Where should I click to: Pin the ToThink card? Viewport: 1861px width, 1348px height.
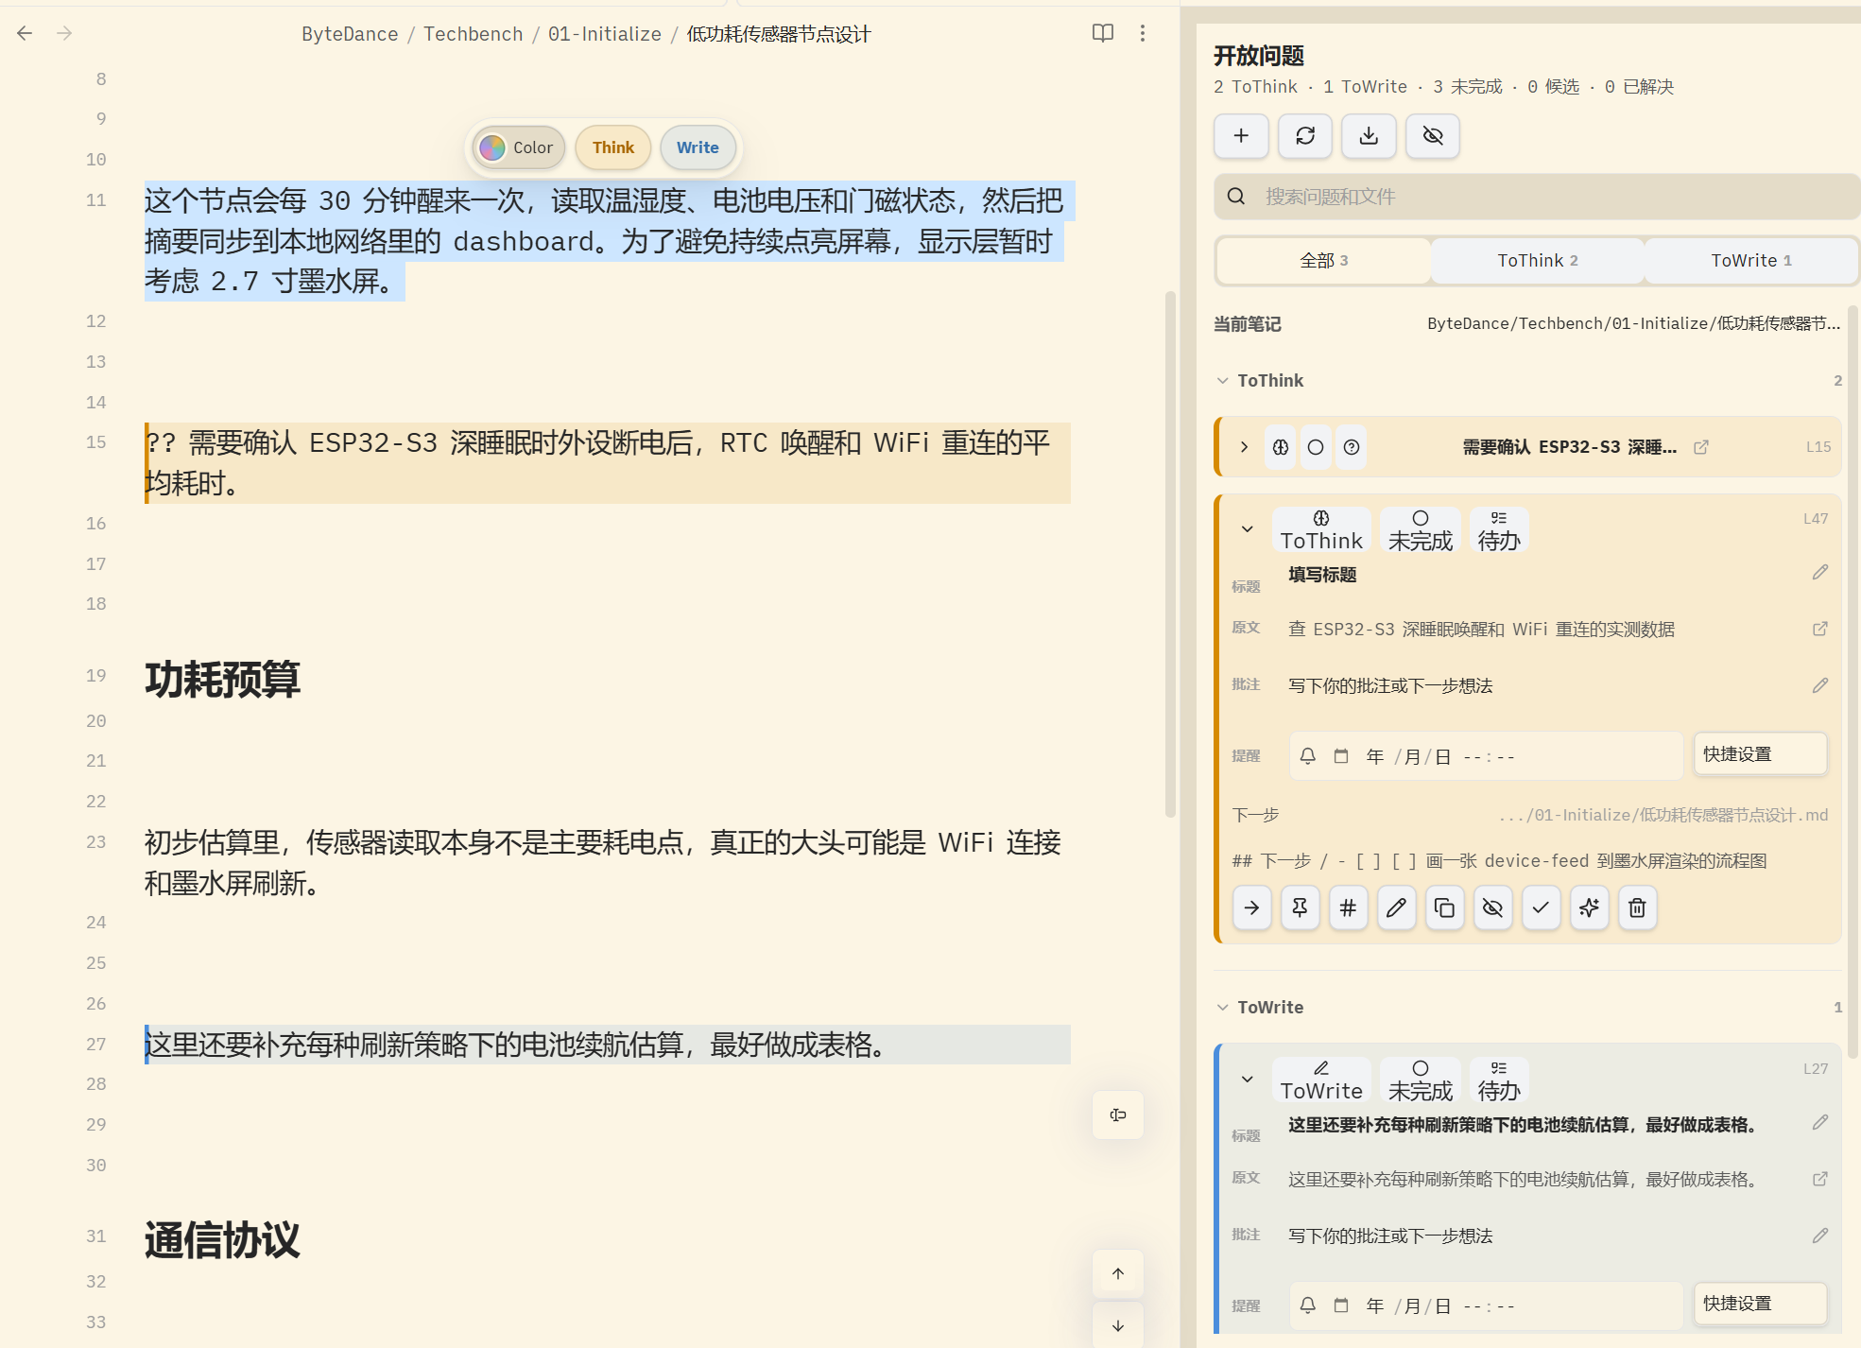click(x=1301, y=908)
